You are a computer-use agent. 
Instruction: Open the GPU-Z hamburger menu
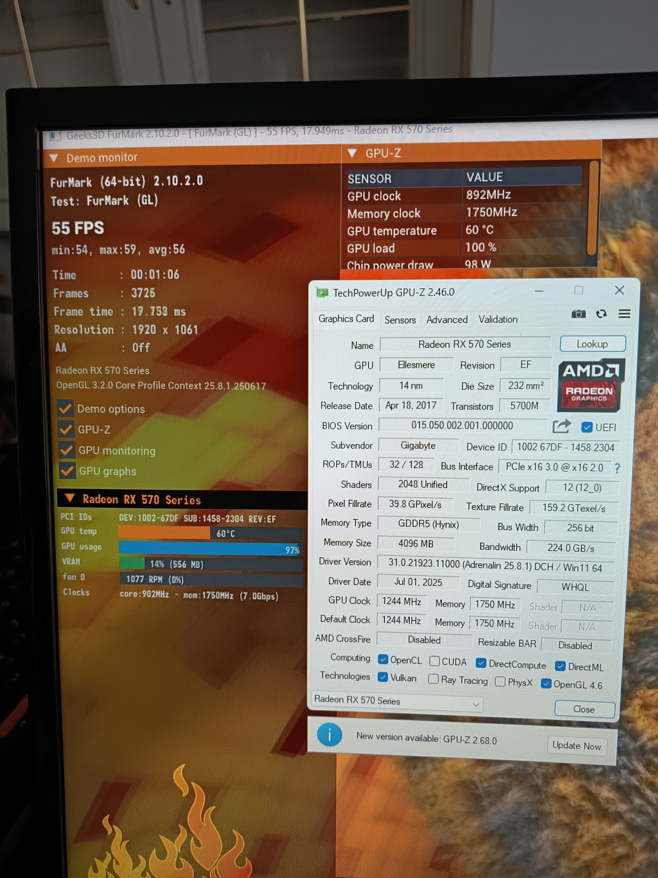click(624, 313)
